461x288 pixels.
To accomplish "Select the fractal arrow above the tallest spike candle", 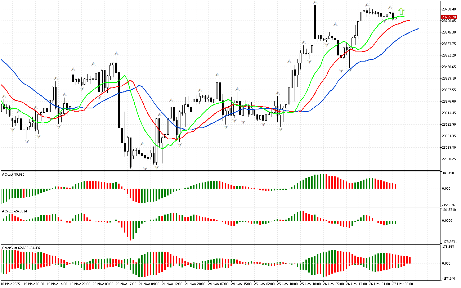I will (x=315, y=3).
